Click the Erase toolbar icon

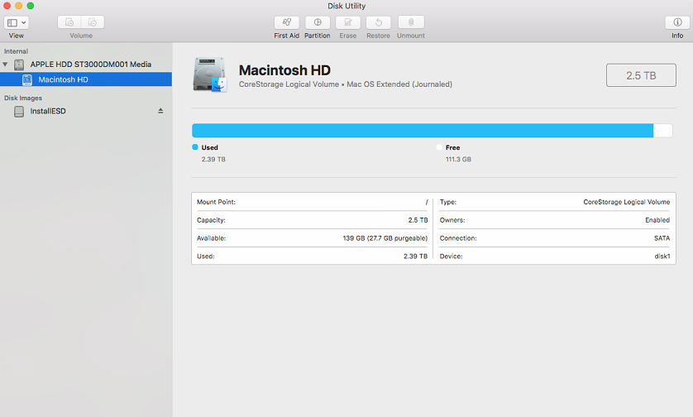click(x=348, y=22)
